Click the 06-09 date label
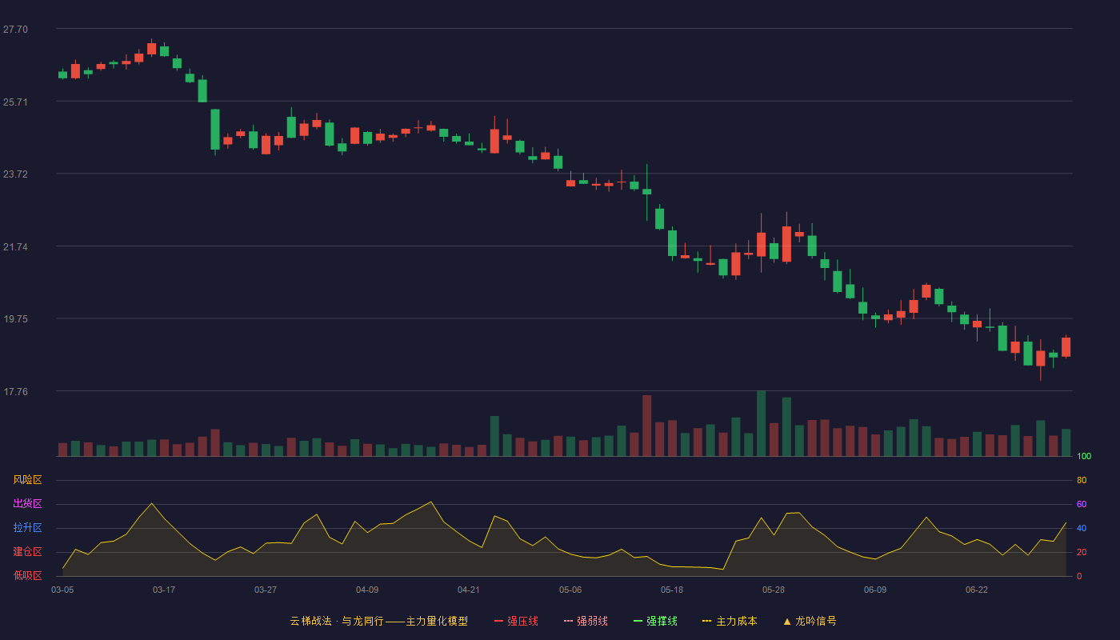 pos(875,590)
